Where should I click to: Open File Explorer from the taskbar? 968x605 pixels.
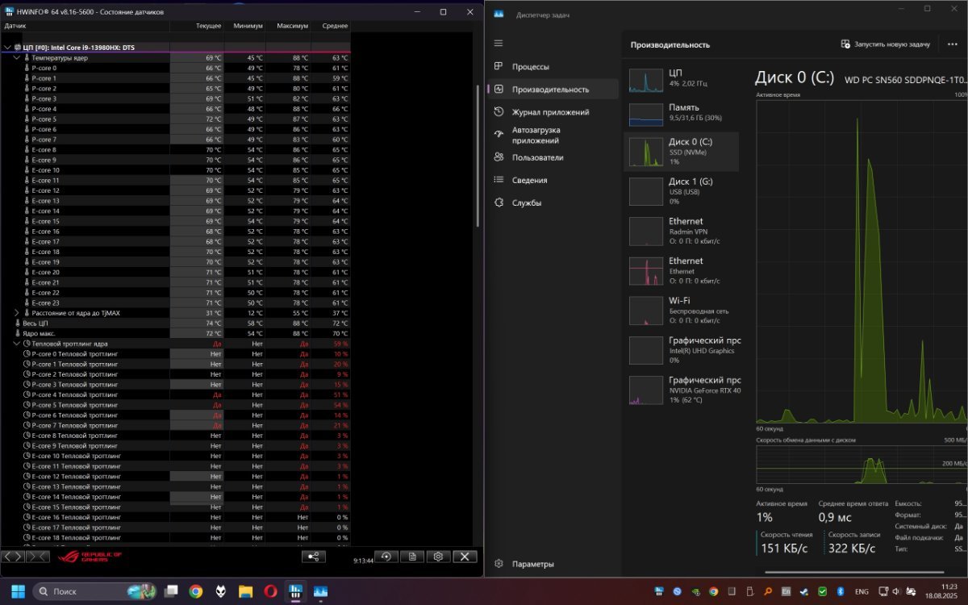click(x=245, y=591)
